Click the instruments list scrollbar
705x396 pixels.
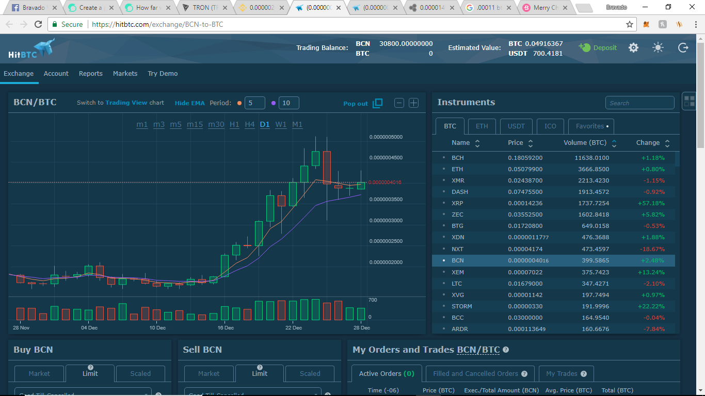(x=677, y=159)
